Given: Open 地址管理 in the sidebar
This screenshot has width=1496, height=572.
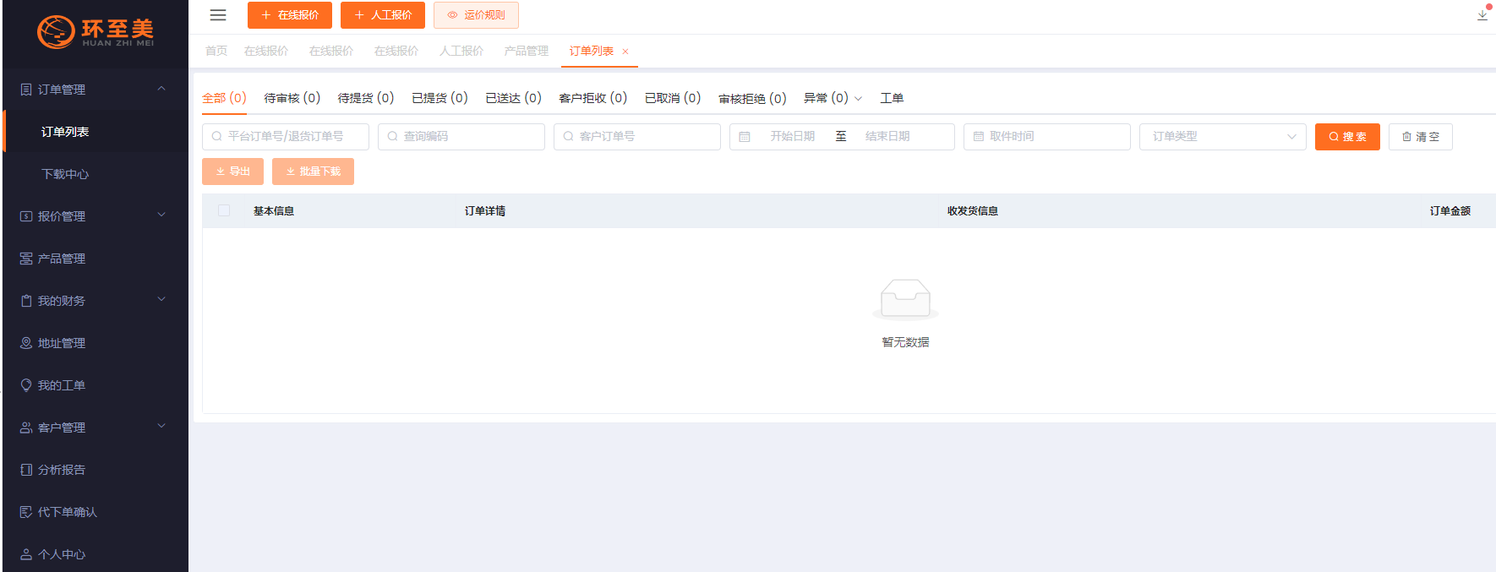Looking at the screenshot, I should click(62, 343).
